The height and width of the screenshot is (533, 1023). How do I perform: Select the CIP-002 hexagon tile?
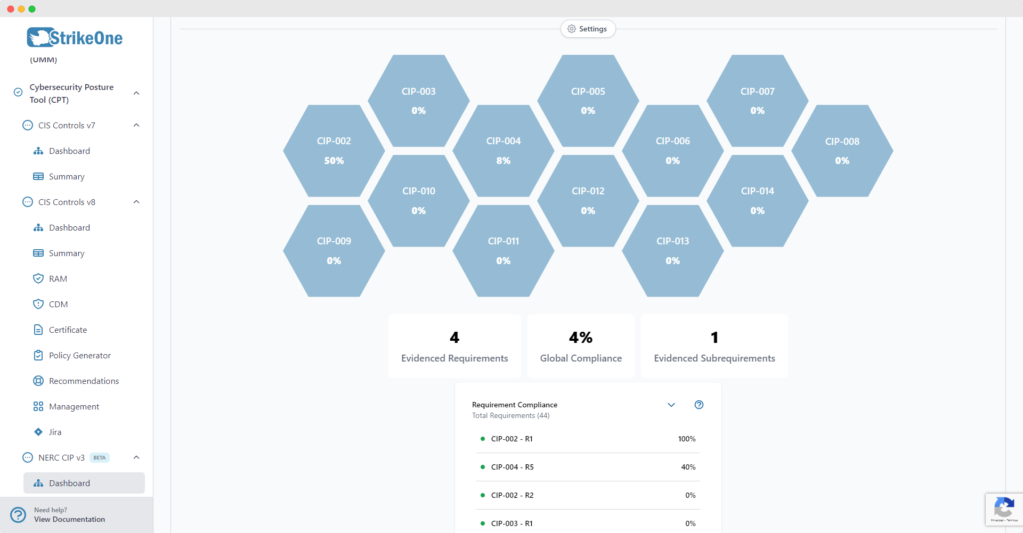[x=334, y=151]
